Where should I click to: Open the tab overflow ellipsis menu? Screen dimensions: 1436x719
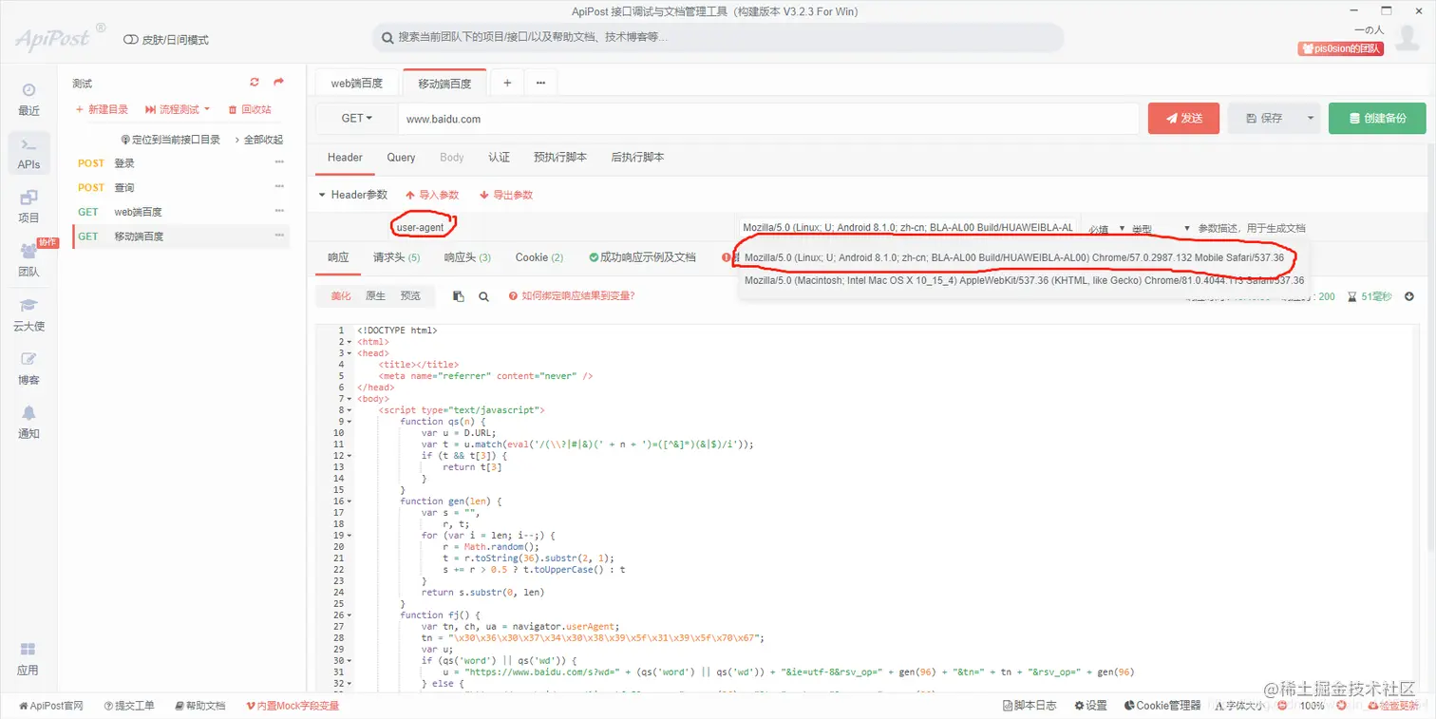coord(540,83)
